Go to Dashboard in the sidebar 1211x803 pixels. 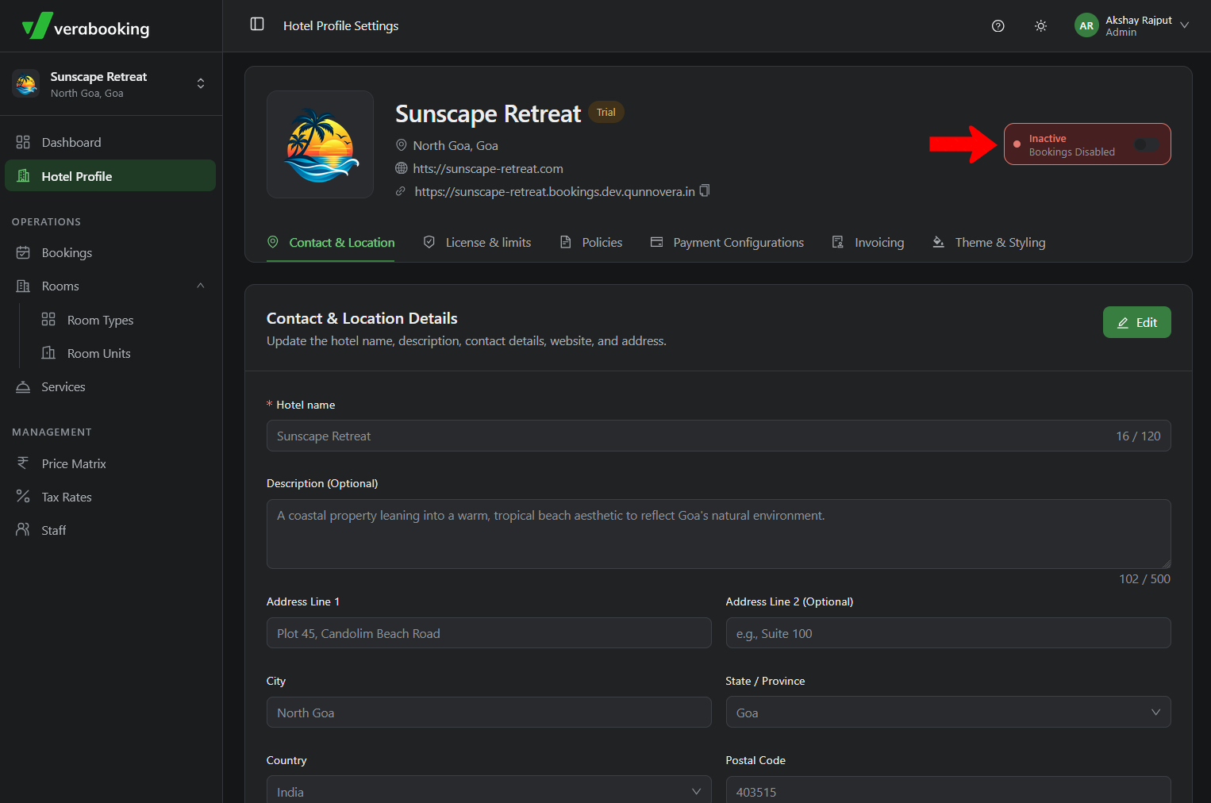pyautogui.click(x=110, y=142)
